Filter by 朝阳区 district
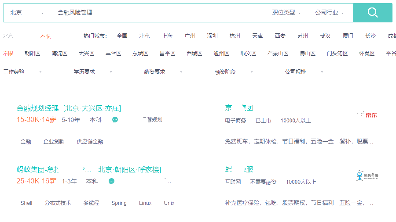Viewport: 396px width, 222px height. 32,54
